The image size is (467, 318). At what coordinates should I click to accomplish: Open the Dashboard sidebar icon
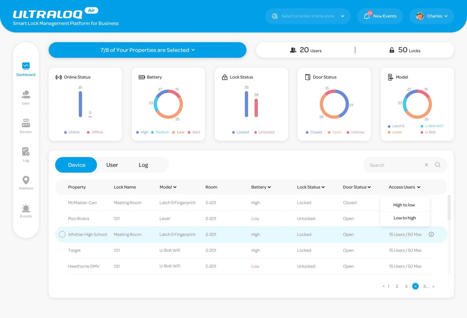pos(26,66)
